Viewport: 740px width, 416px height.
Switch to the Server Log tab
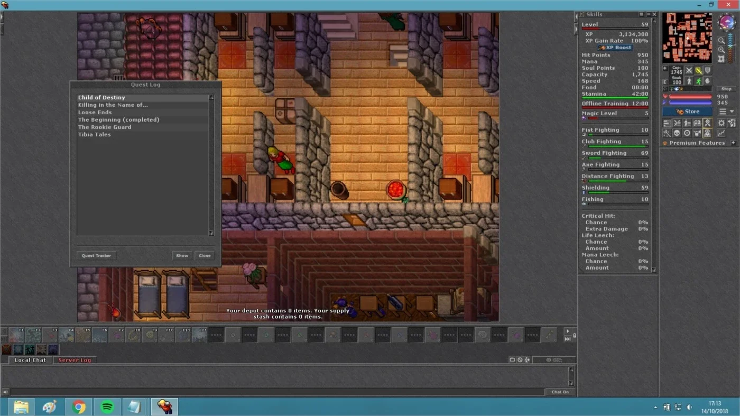pos(75,360)
